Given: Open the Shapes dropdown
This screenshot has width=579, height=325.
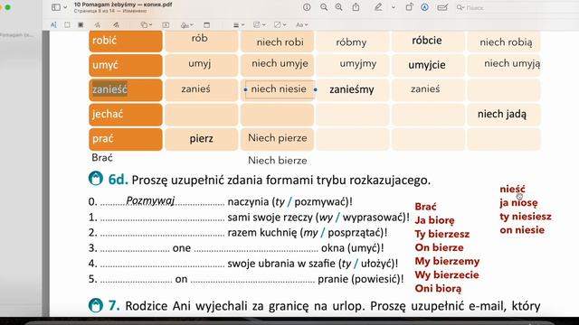Looking at the screenshot, I should tap(147, 24).
